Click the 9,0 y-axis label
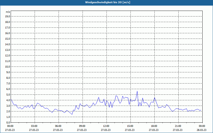This screenshot has height=133, width=213. tap(8, 72)
